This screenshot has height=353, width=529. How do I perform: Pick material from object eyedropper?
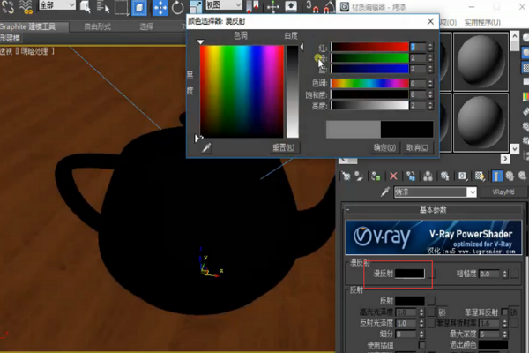[x=385, y=192]
